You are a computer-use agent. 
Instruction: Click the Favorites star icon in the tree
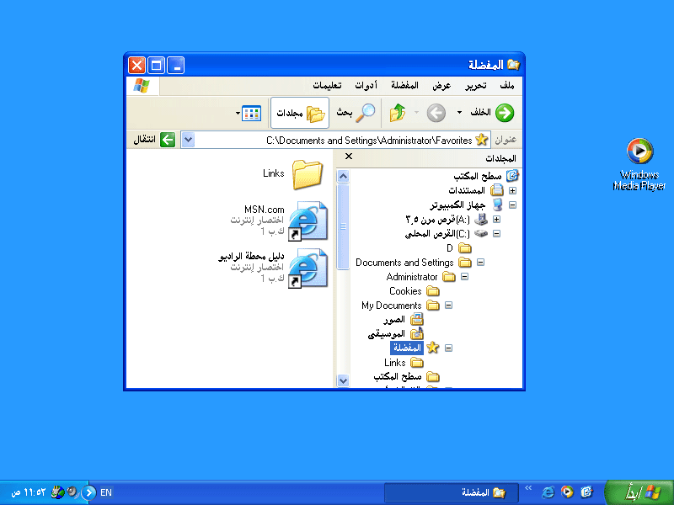click(433, 348)
